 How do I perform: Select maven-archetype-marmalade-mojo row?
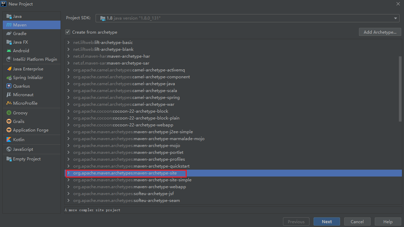[x=233, y=139]
